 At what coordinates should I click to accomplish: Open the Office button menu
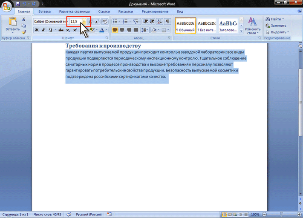[x=6, y=6]
